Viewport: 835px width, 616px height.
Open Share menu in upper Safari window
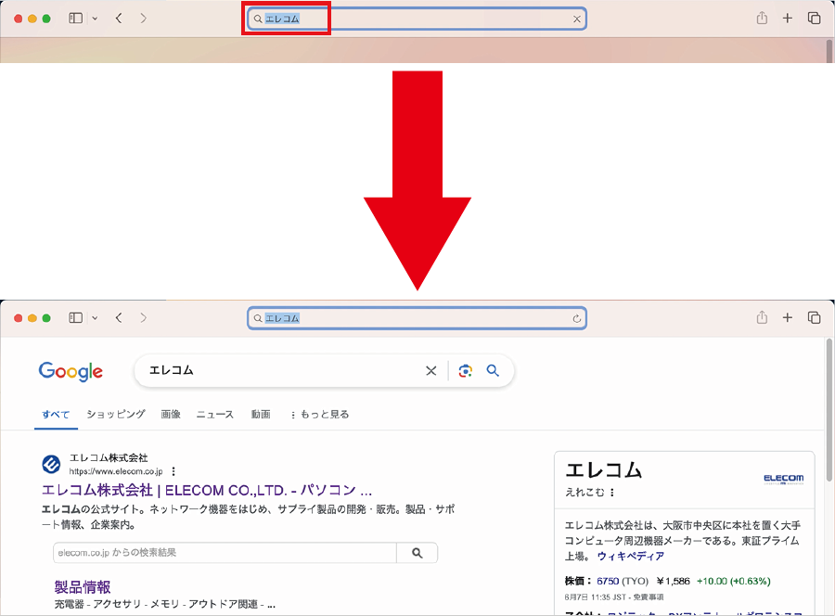762,19
